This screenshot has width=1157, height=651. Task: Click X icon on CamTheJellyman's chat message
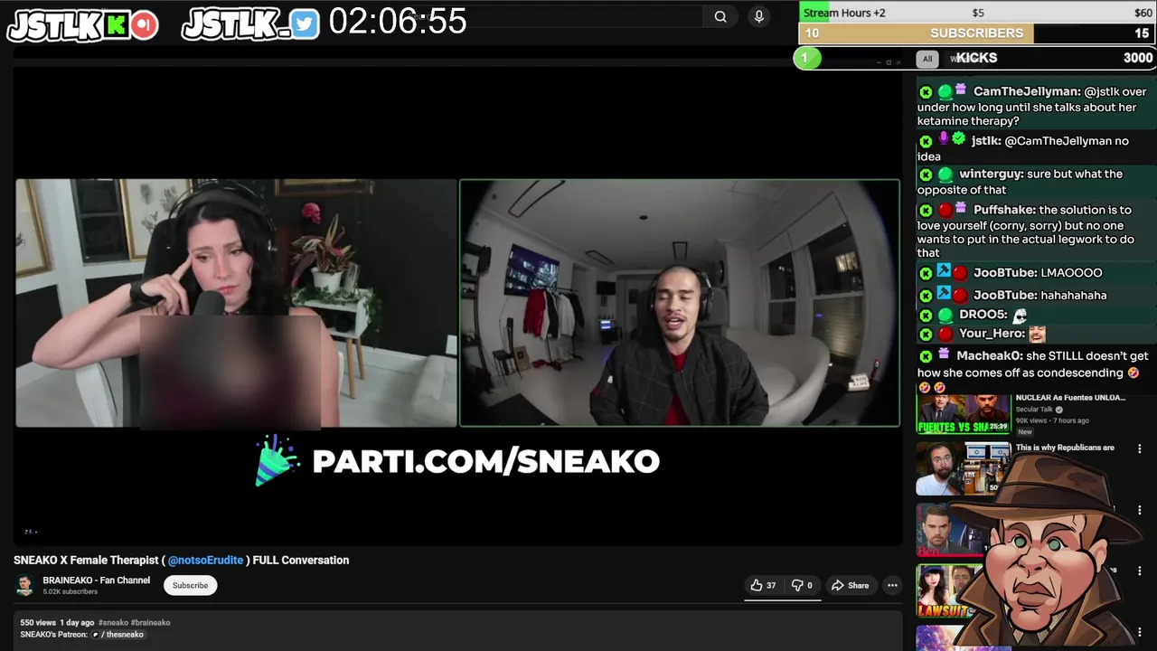pyautogui.click(x=926, y=92)
